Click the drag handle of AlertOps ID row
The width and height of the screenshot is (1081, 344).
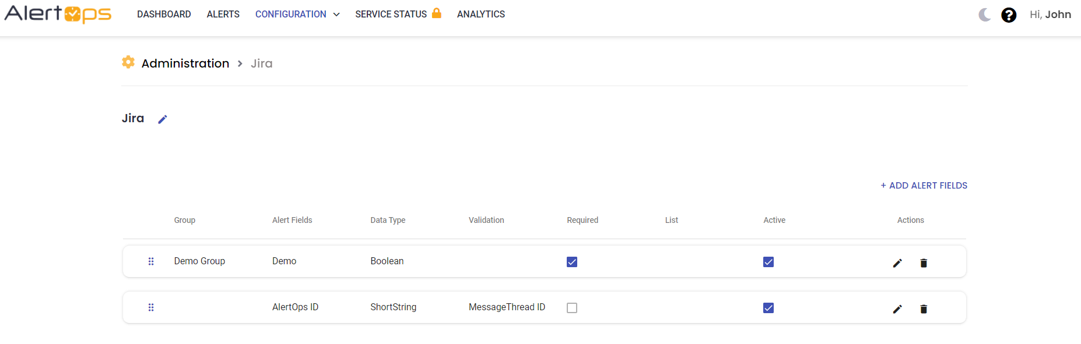coord(151,307)
